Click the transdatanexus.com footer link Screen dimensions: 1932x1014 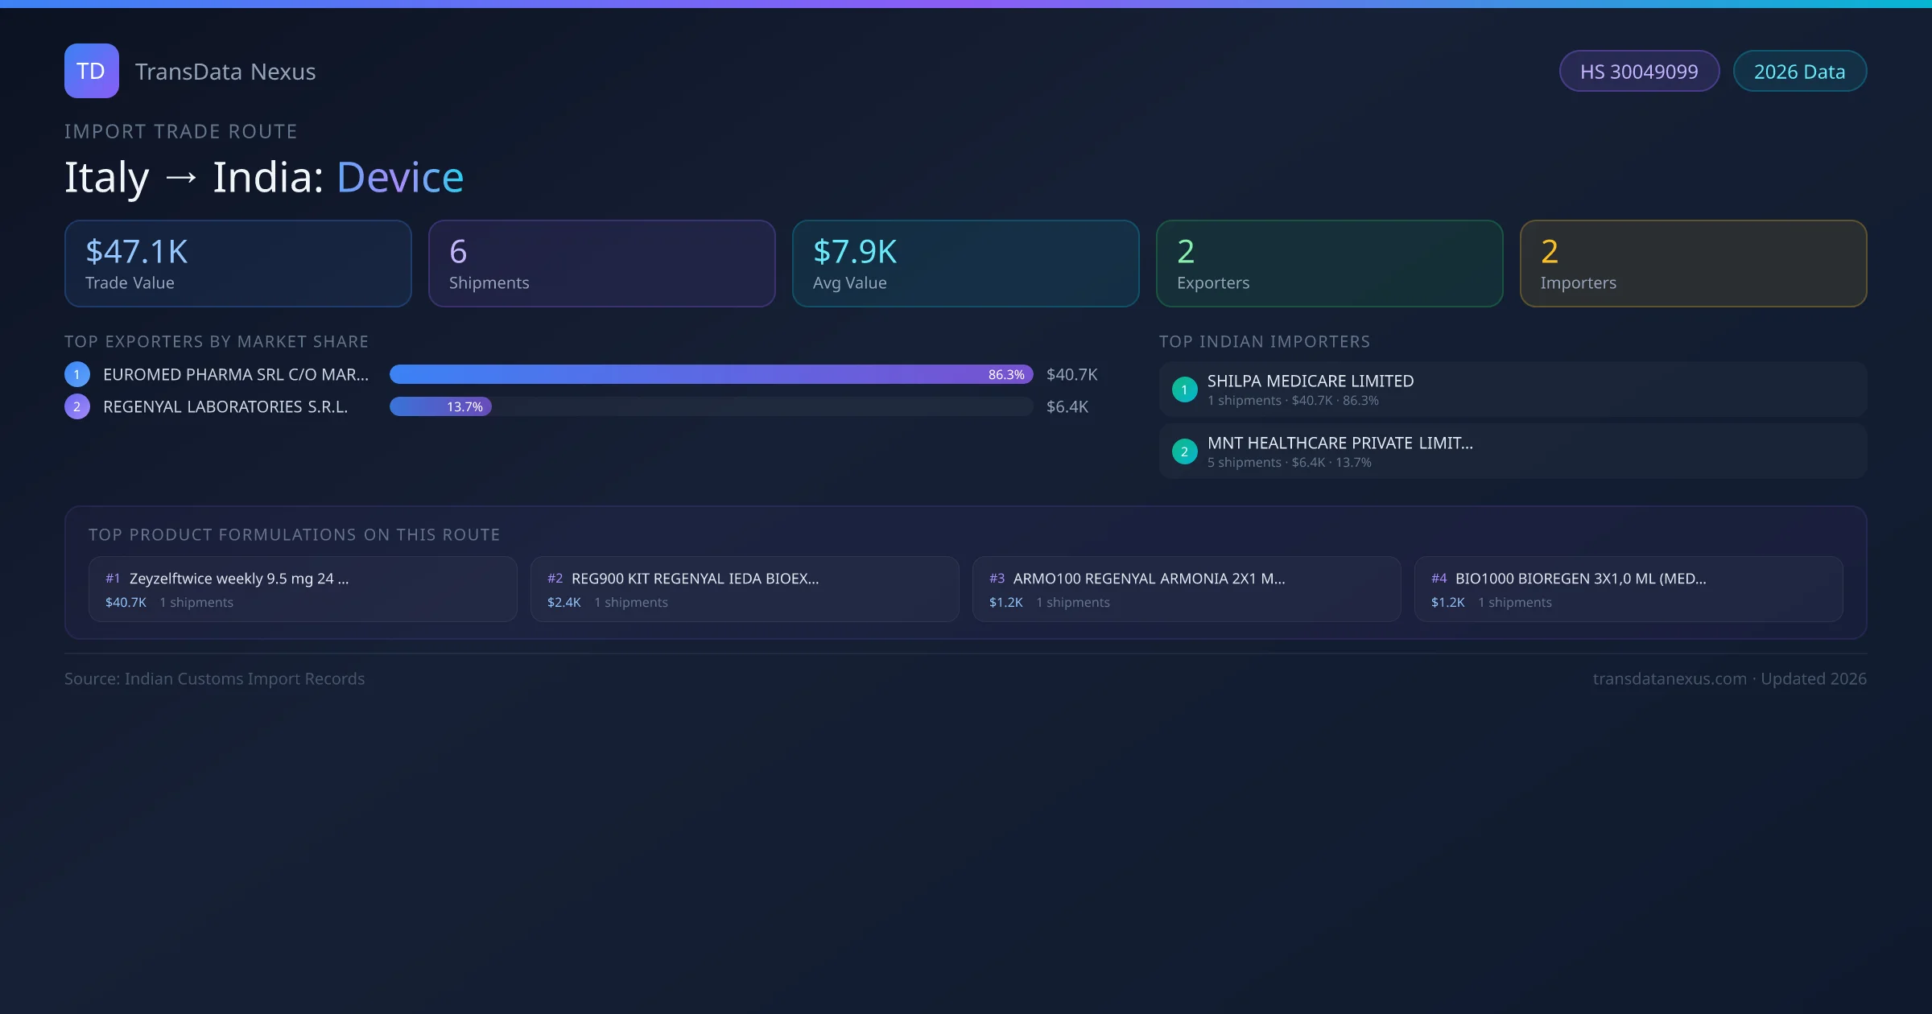[1669, 678]
